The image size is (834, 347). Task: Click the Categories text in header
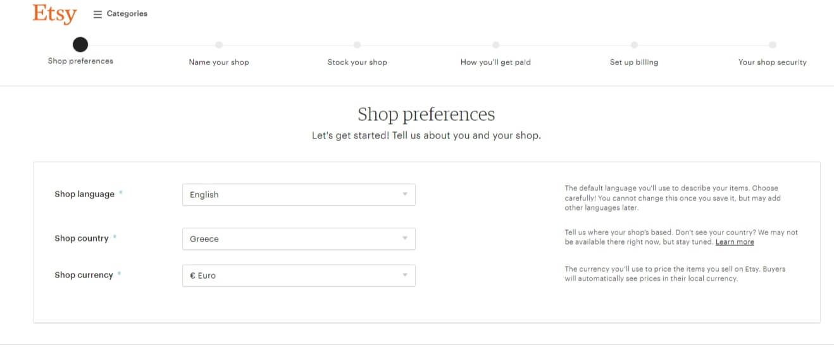pos(127,13)
